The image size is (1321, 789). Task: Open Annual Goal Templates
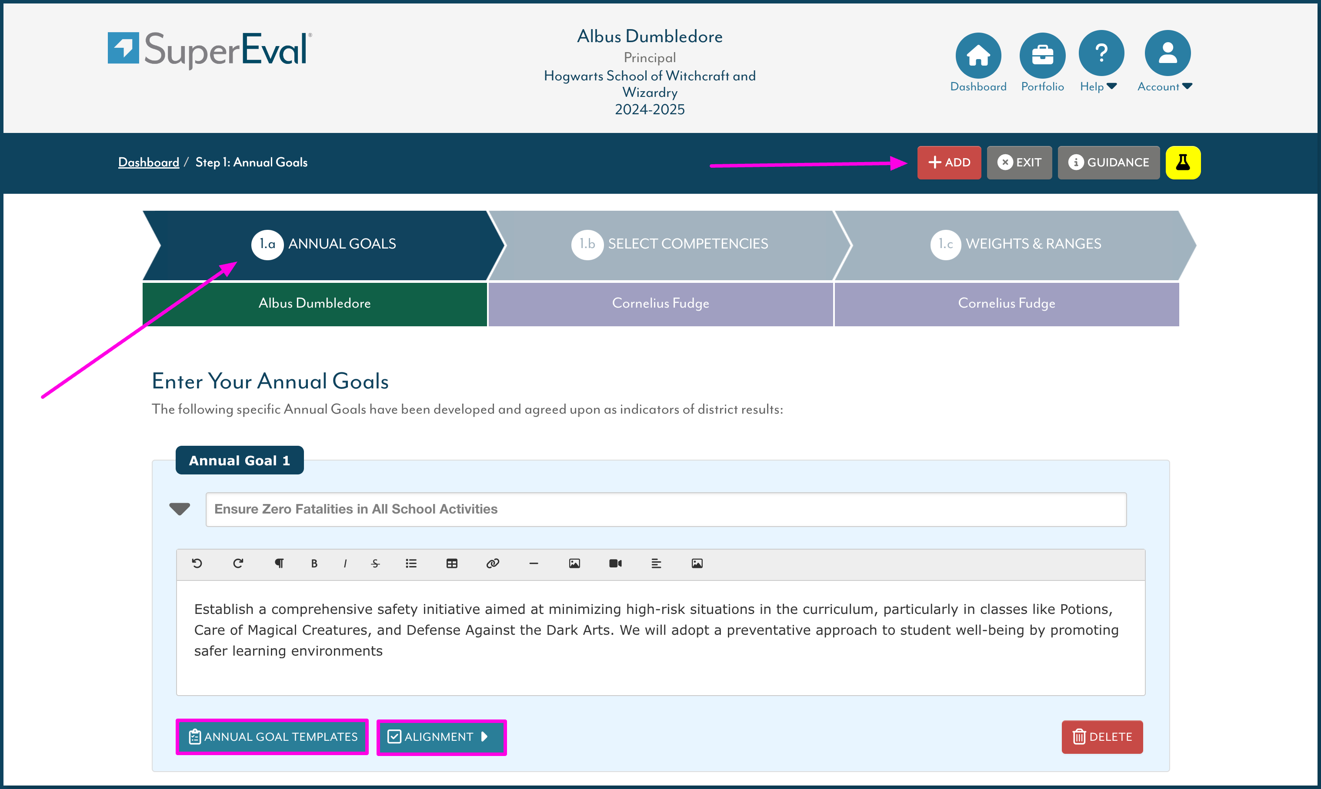click(272, 737)
